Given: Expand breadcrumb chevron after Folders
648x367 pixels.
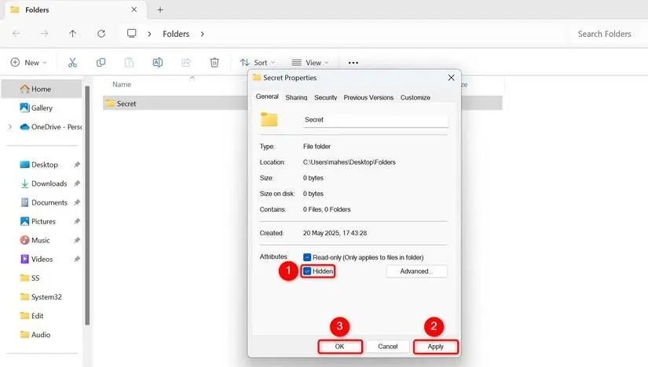Looking at the screenshot, I should (202, 34).
